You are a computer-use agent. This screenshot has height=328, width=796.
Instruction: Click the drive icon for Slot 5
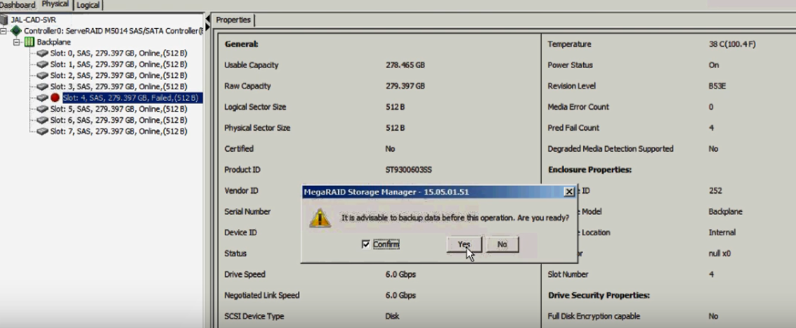tap(43, 109)
